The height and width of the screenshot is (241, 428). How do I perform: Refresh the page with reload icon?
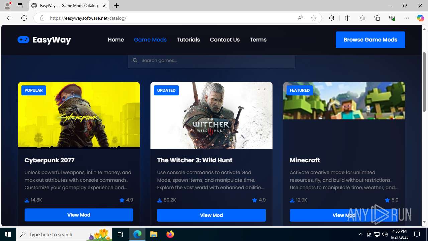pos(24,18)
